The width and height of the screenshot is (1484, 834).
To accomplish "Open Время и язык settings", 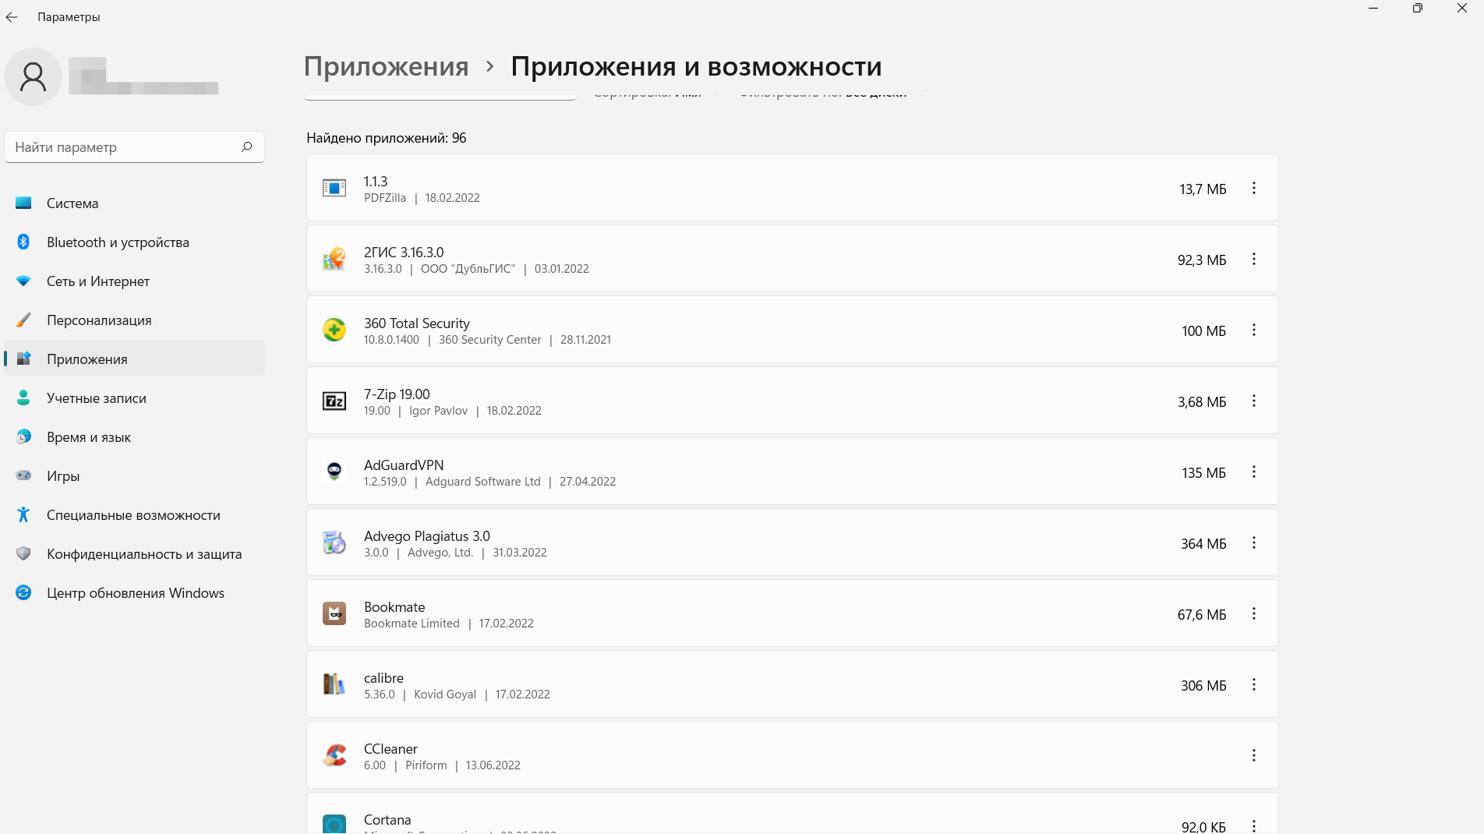I will click(134, 437).
